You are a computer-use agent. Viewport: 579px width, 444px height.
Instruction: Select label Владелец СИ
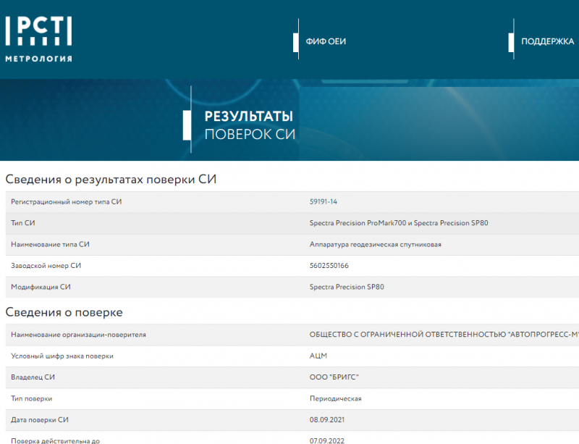tap(33, 377)
